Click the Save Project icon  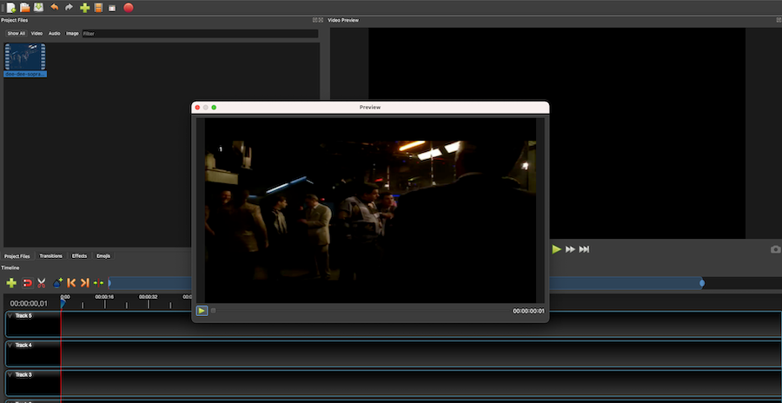pos(38,8)
